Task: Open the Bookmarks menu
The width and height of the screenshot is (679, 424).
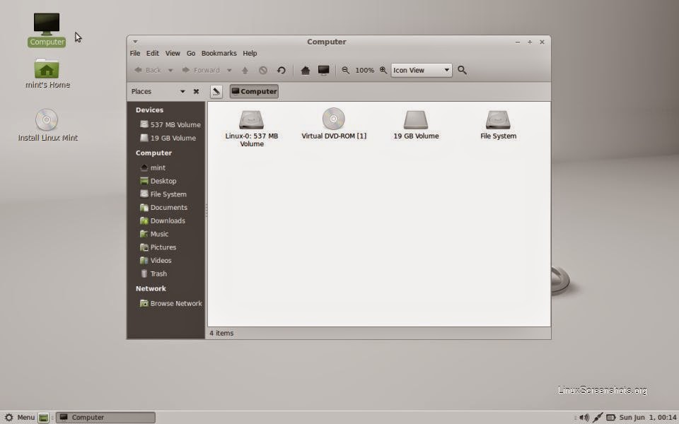Action: [219, 53]
